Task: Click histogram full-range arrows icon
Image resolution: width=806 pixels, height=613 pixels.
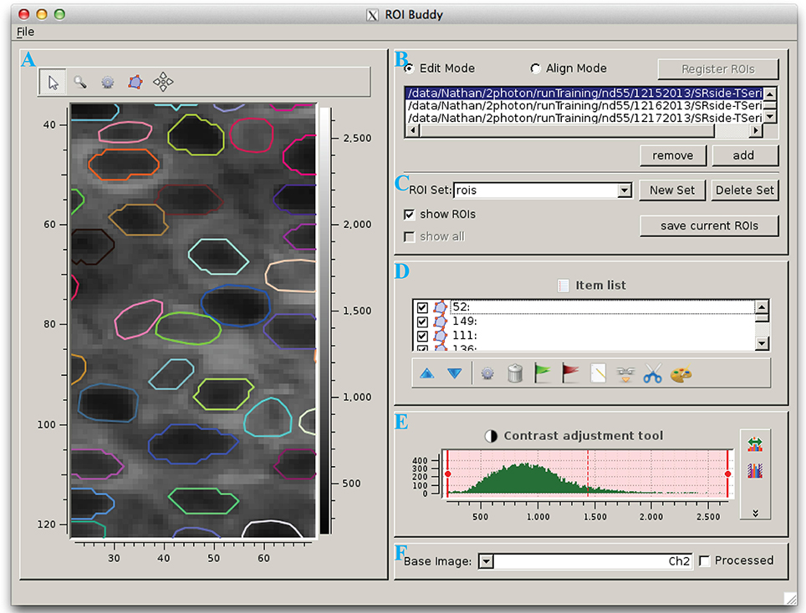Action: point(755,444)
